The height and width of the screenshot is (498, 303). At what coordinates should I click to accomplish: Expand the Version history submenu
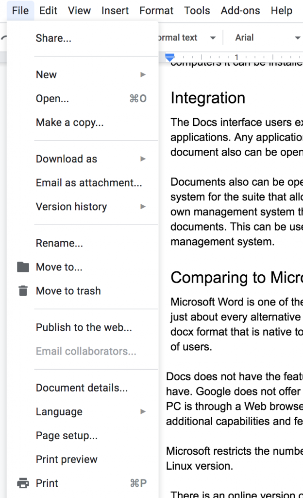pyautogui.click(x=83, y=206)
